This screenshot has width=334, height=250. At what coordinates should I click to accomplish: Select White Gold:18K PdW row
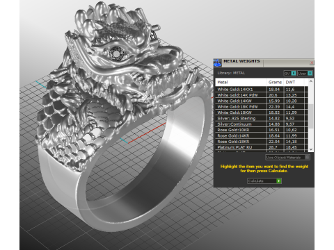click(x=262, y=107)
